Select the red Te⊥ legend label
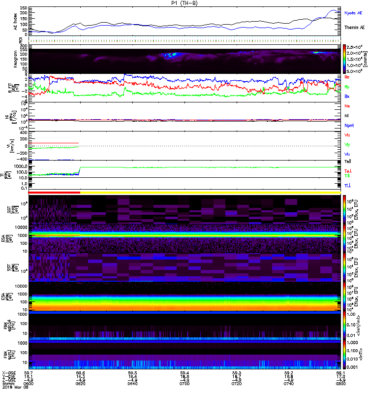This screenshot has width=369, height=394. 348,171
